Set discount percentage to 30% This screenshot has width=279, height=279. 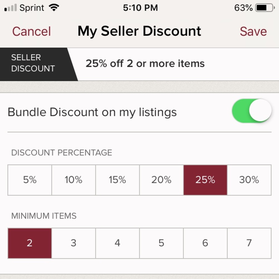point(249,180)
